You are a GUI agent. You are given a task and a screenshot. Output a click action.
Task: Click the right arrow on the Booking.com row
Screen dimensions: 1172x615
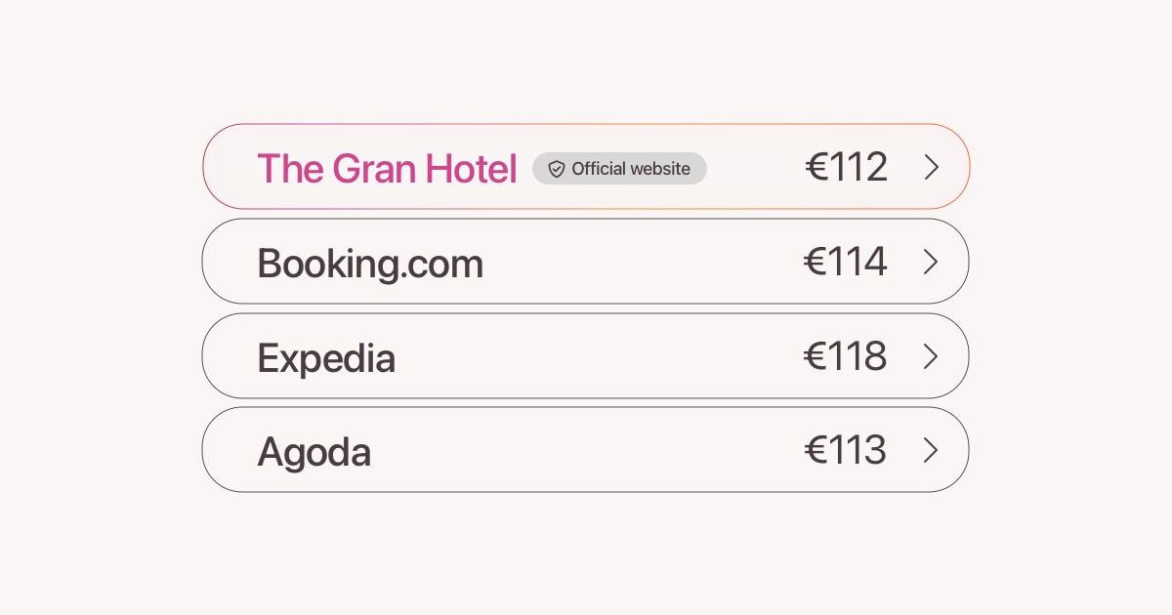(x=931, y=261)
